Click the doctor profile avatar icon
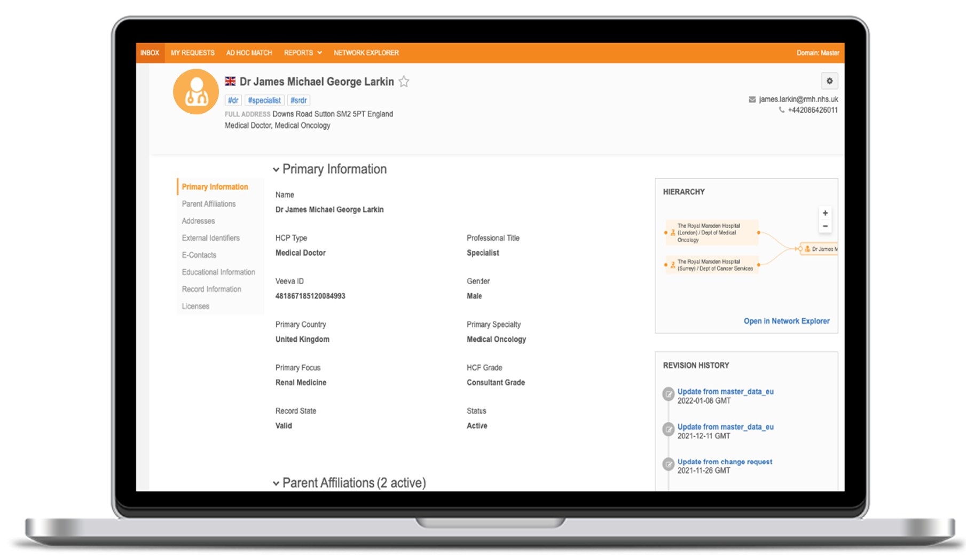 click(196, 92)
